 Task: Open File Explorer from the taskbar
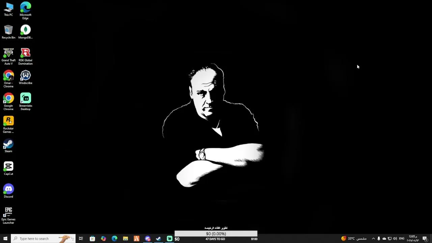pos(125,239)
